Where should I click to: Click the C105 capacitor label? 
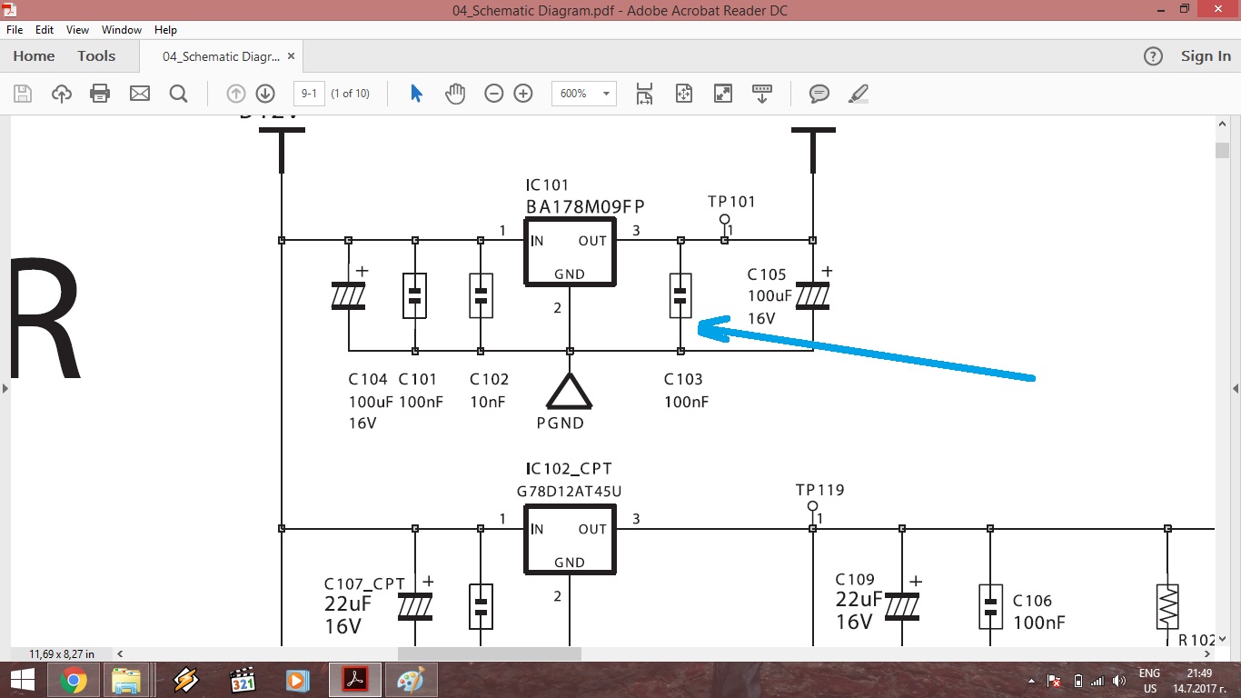tap(767, 274)
